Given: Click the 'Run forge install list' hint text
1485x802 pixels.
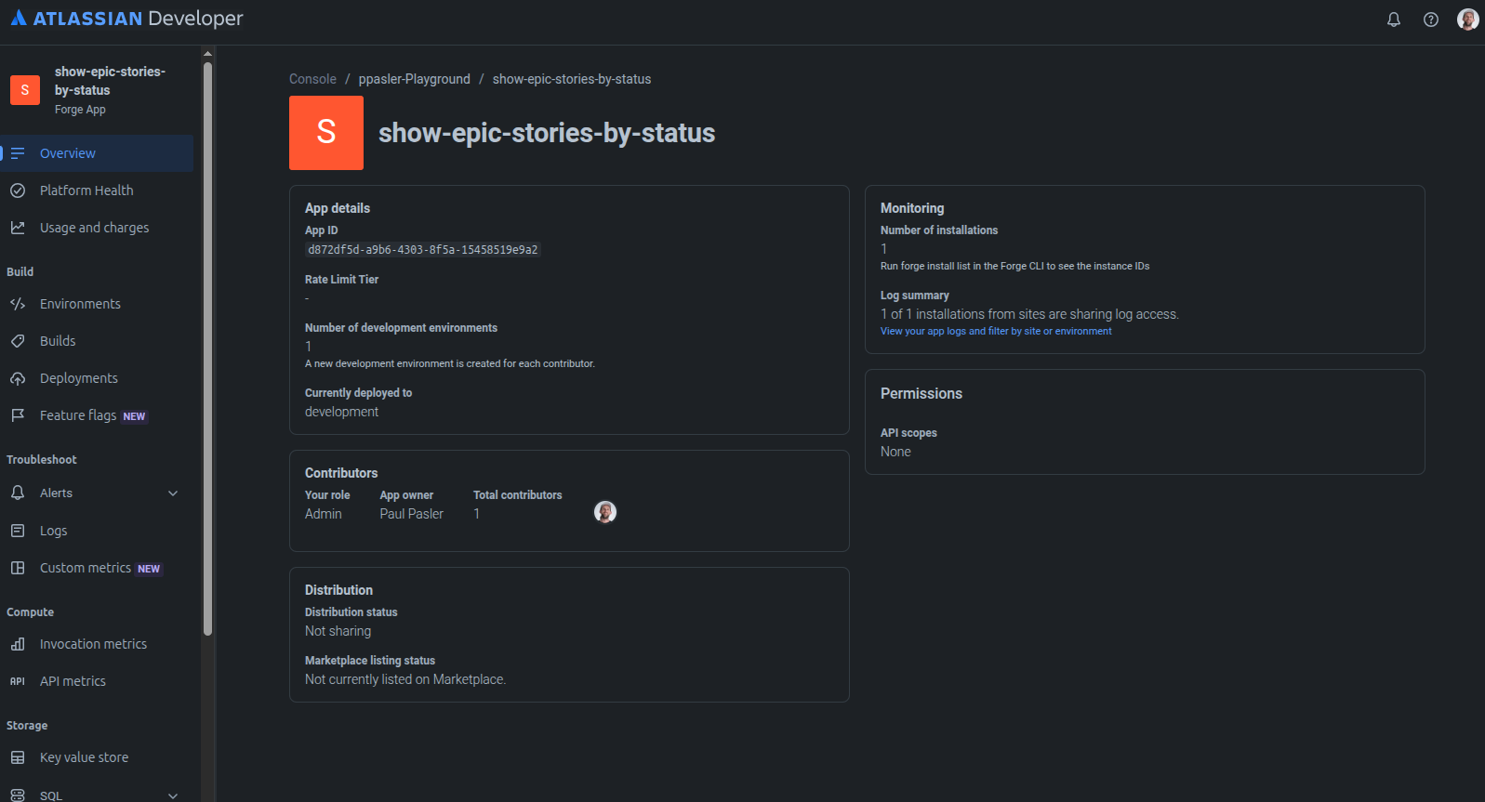Looking at the screenshot, I should click(x=1015, y=266).
